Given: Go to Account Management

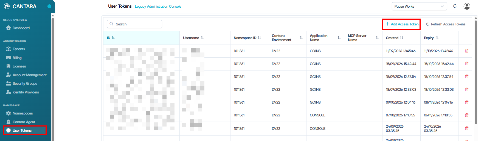Looking at the screenshot, I should coord(26,75).
